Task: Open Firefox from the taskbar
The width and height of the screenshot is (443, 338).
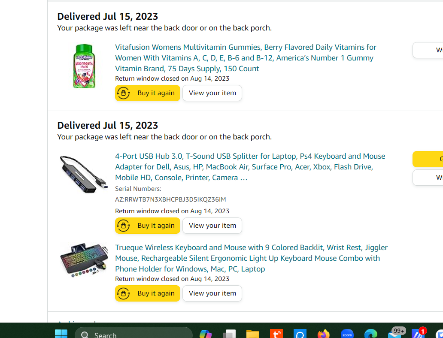Action: [324, 333]
